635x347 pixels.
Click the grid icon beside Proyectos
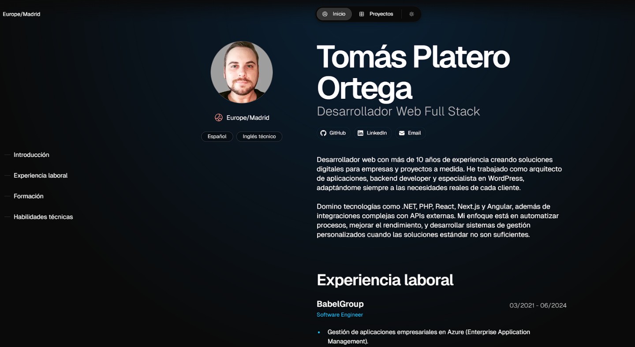click(x=361, y=14)
